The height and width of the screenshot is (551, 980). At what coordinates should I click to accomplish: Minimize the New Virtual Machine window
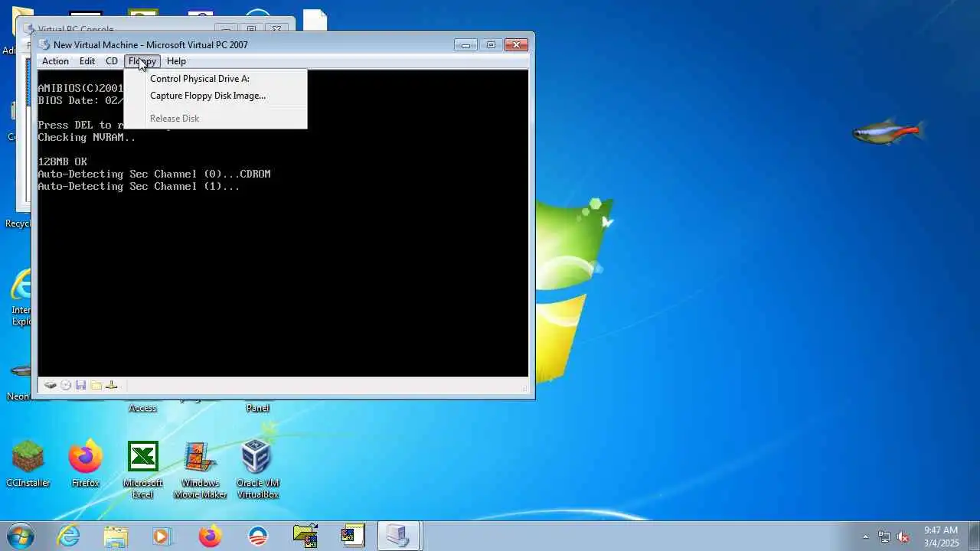tap(465, 45)
